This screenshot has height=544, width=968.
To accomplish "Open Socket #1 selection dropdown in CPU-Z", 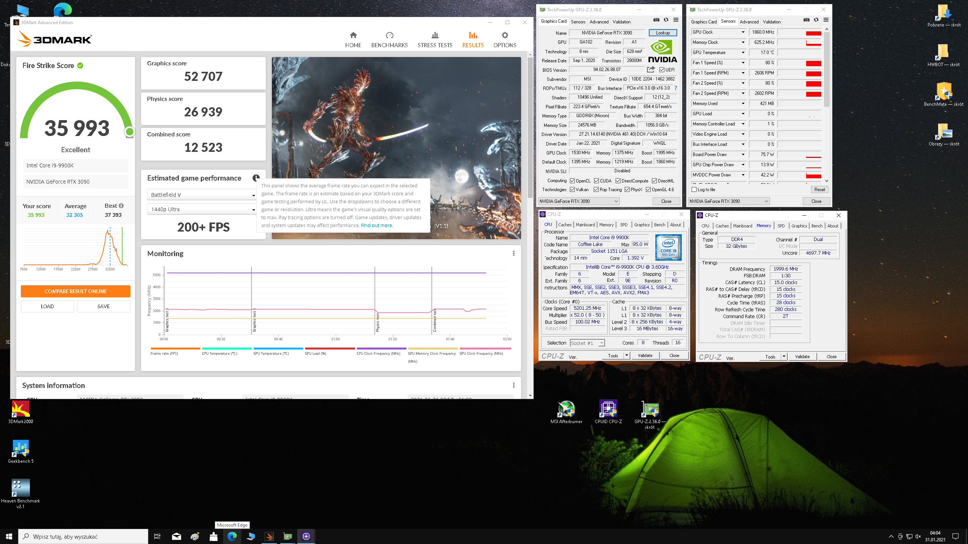I will [x=587, y=343].
